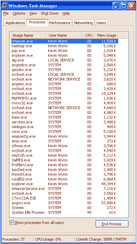Select the rundll32.exe process
Image resolution: width=137 pixels, height=244 pixels.
click(x=65, y=179)
